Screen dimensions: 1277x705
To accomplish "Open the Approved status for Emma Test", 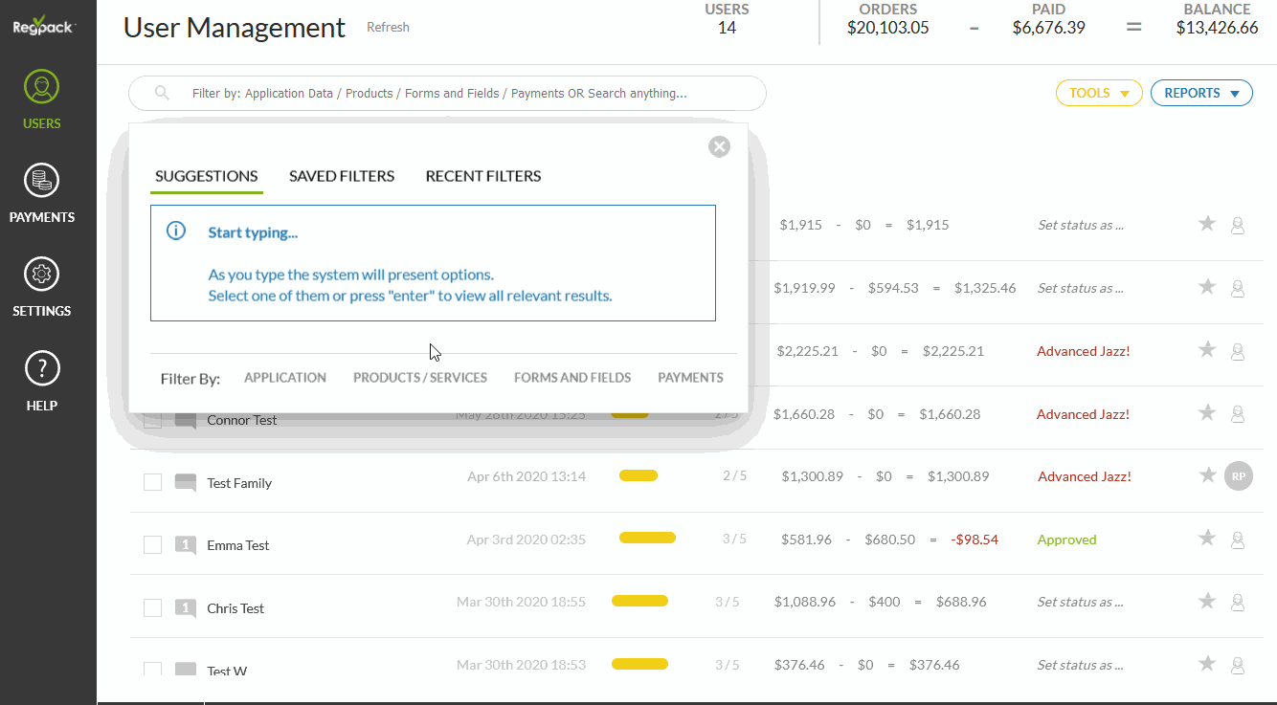I will (1066, 540).
